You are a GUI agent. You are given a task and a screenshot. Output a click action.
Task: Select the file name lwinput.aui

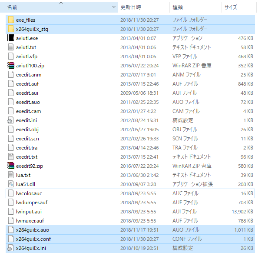click(x=29, y=212)
